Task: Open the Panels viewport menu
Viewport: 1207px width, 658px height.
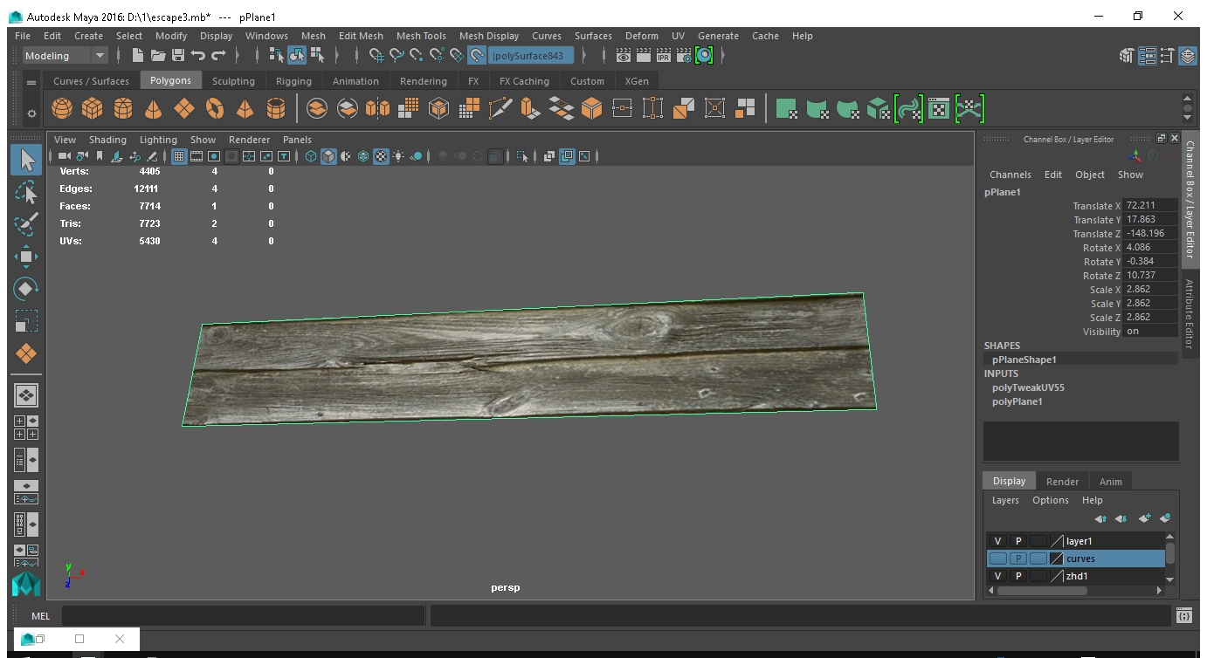Action: coord(297,140)
